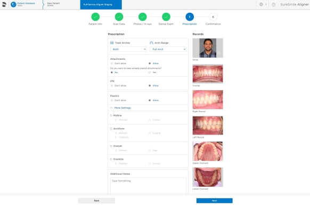The height and width of the screenshot is (205, 310).
Task: Open the settings gear icon
Action: click(261, 4)
